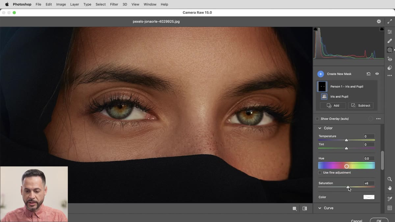Enable Show Overlay (auto) checkbox
Image resolution: width=395 pixels, height=222 pixels.
pos(317,119)
